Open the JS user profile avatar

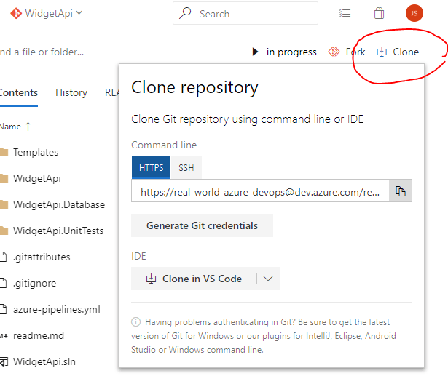[x=414, y=13]
